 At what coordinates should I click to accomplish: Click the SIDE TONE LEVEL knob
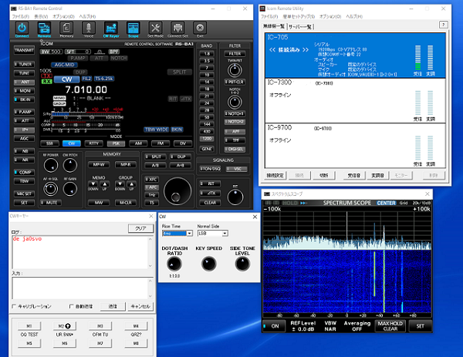242,264
